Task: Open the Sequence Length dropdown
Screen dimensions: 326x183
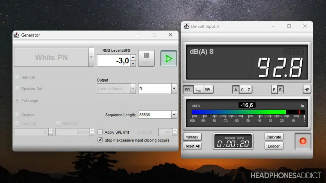Action: [174, 115]
